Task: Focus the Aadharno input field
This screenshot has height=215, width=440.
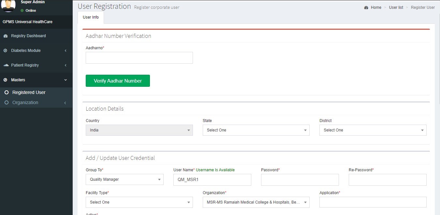Action: pos(139,58)
